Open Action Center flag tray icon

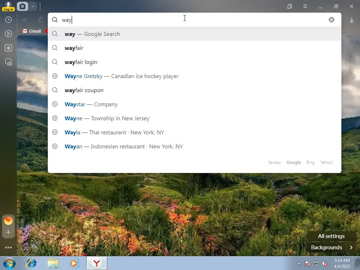(308, 263)
